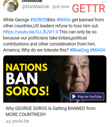
Task: Open the DonMashak display name profile
Action: click(x=32, y=1)
